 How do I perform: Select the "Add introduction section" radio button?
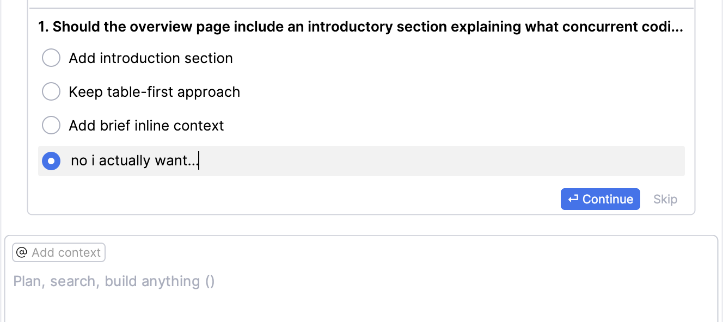(51, 57)
